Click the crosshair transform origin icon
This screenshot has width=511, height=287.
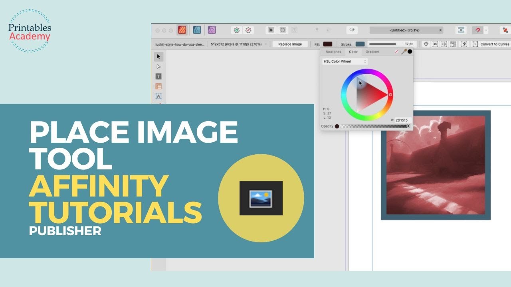[x=426, y=44]
